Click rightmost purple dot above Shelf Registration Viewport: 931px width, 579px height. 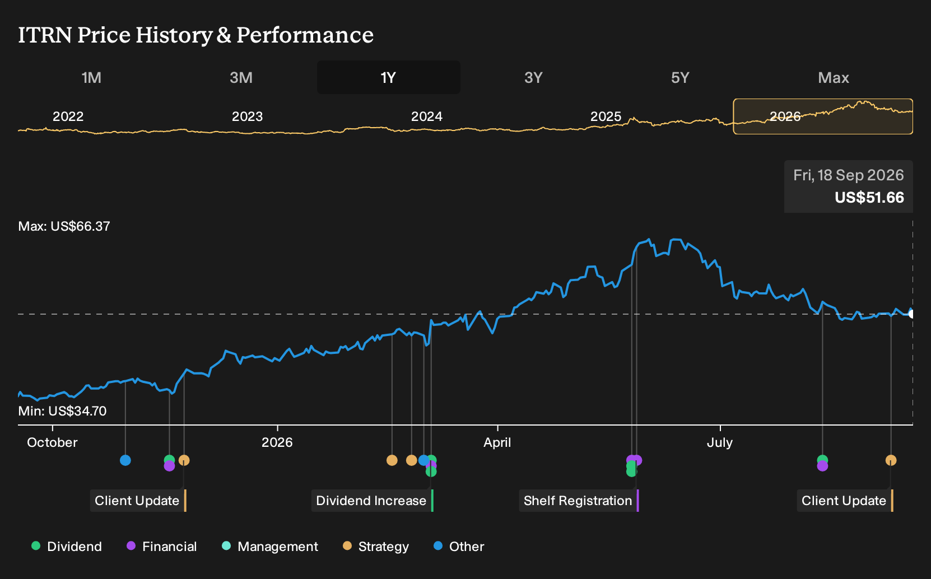click(x=637, y=460)
